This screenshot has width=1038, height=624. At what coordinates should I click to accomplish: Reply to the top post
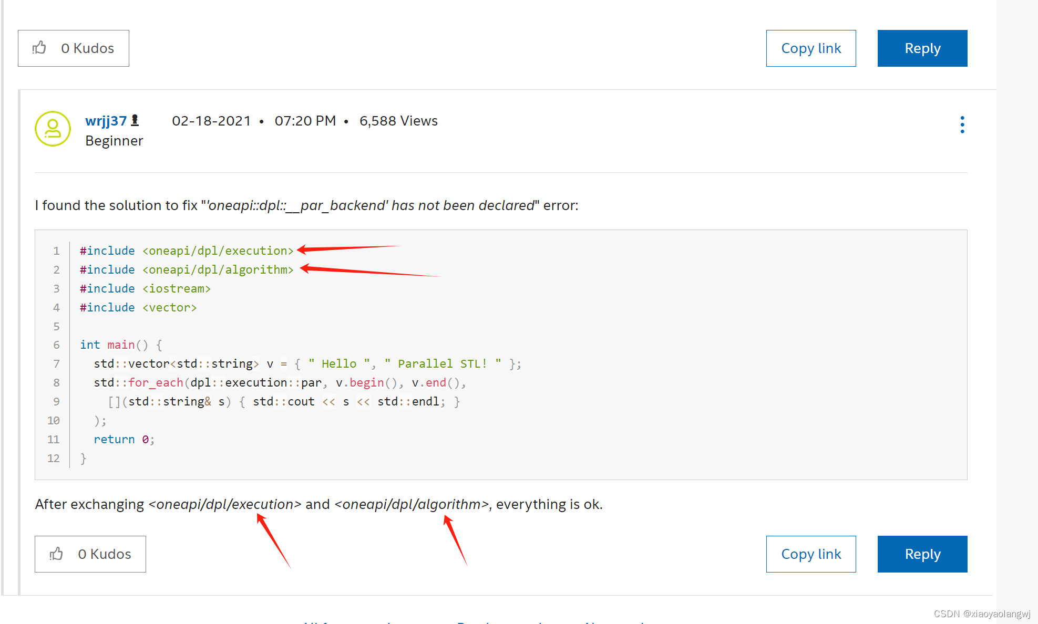(x=922, y=48)
